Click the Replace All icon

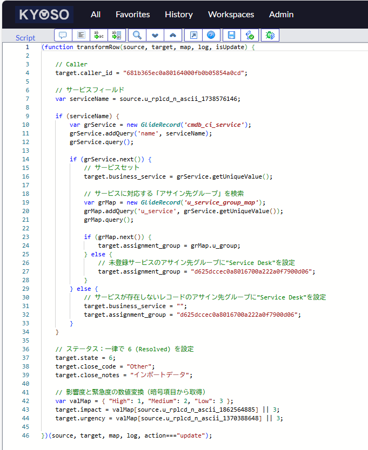coord(116,35)
